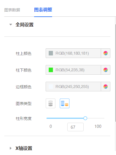Click the X轴设置 section title
Viewport: 116px width, 155px height.
pos(24,148)
